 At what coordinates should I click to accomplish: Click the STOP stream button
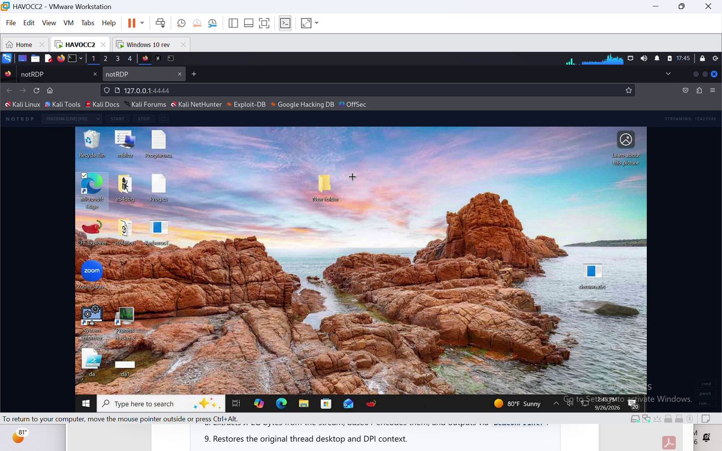[x=144, y=118]
